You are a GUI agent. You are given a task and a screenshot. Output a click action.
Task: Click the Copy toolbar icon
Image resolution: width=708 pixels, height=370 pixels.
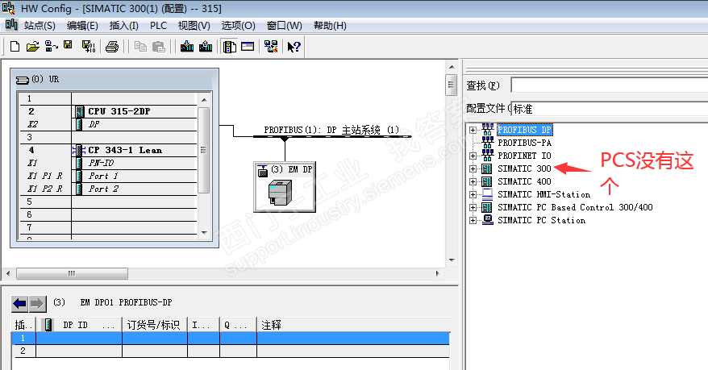pos(140,47)
